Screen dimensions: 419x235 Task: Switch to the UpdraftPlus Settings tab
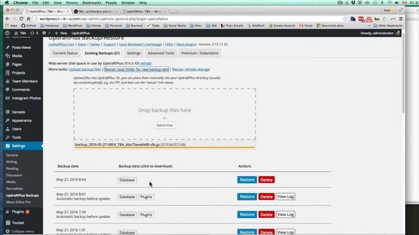134,53
